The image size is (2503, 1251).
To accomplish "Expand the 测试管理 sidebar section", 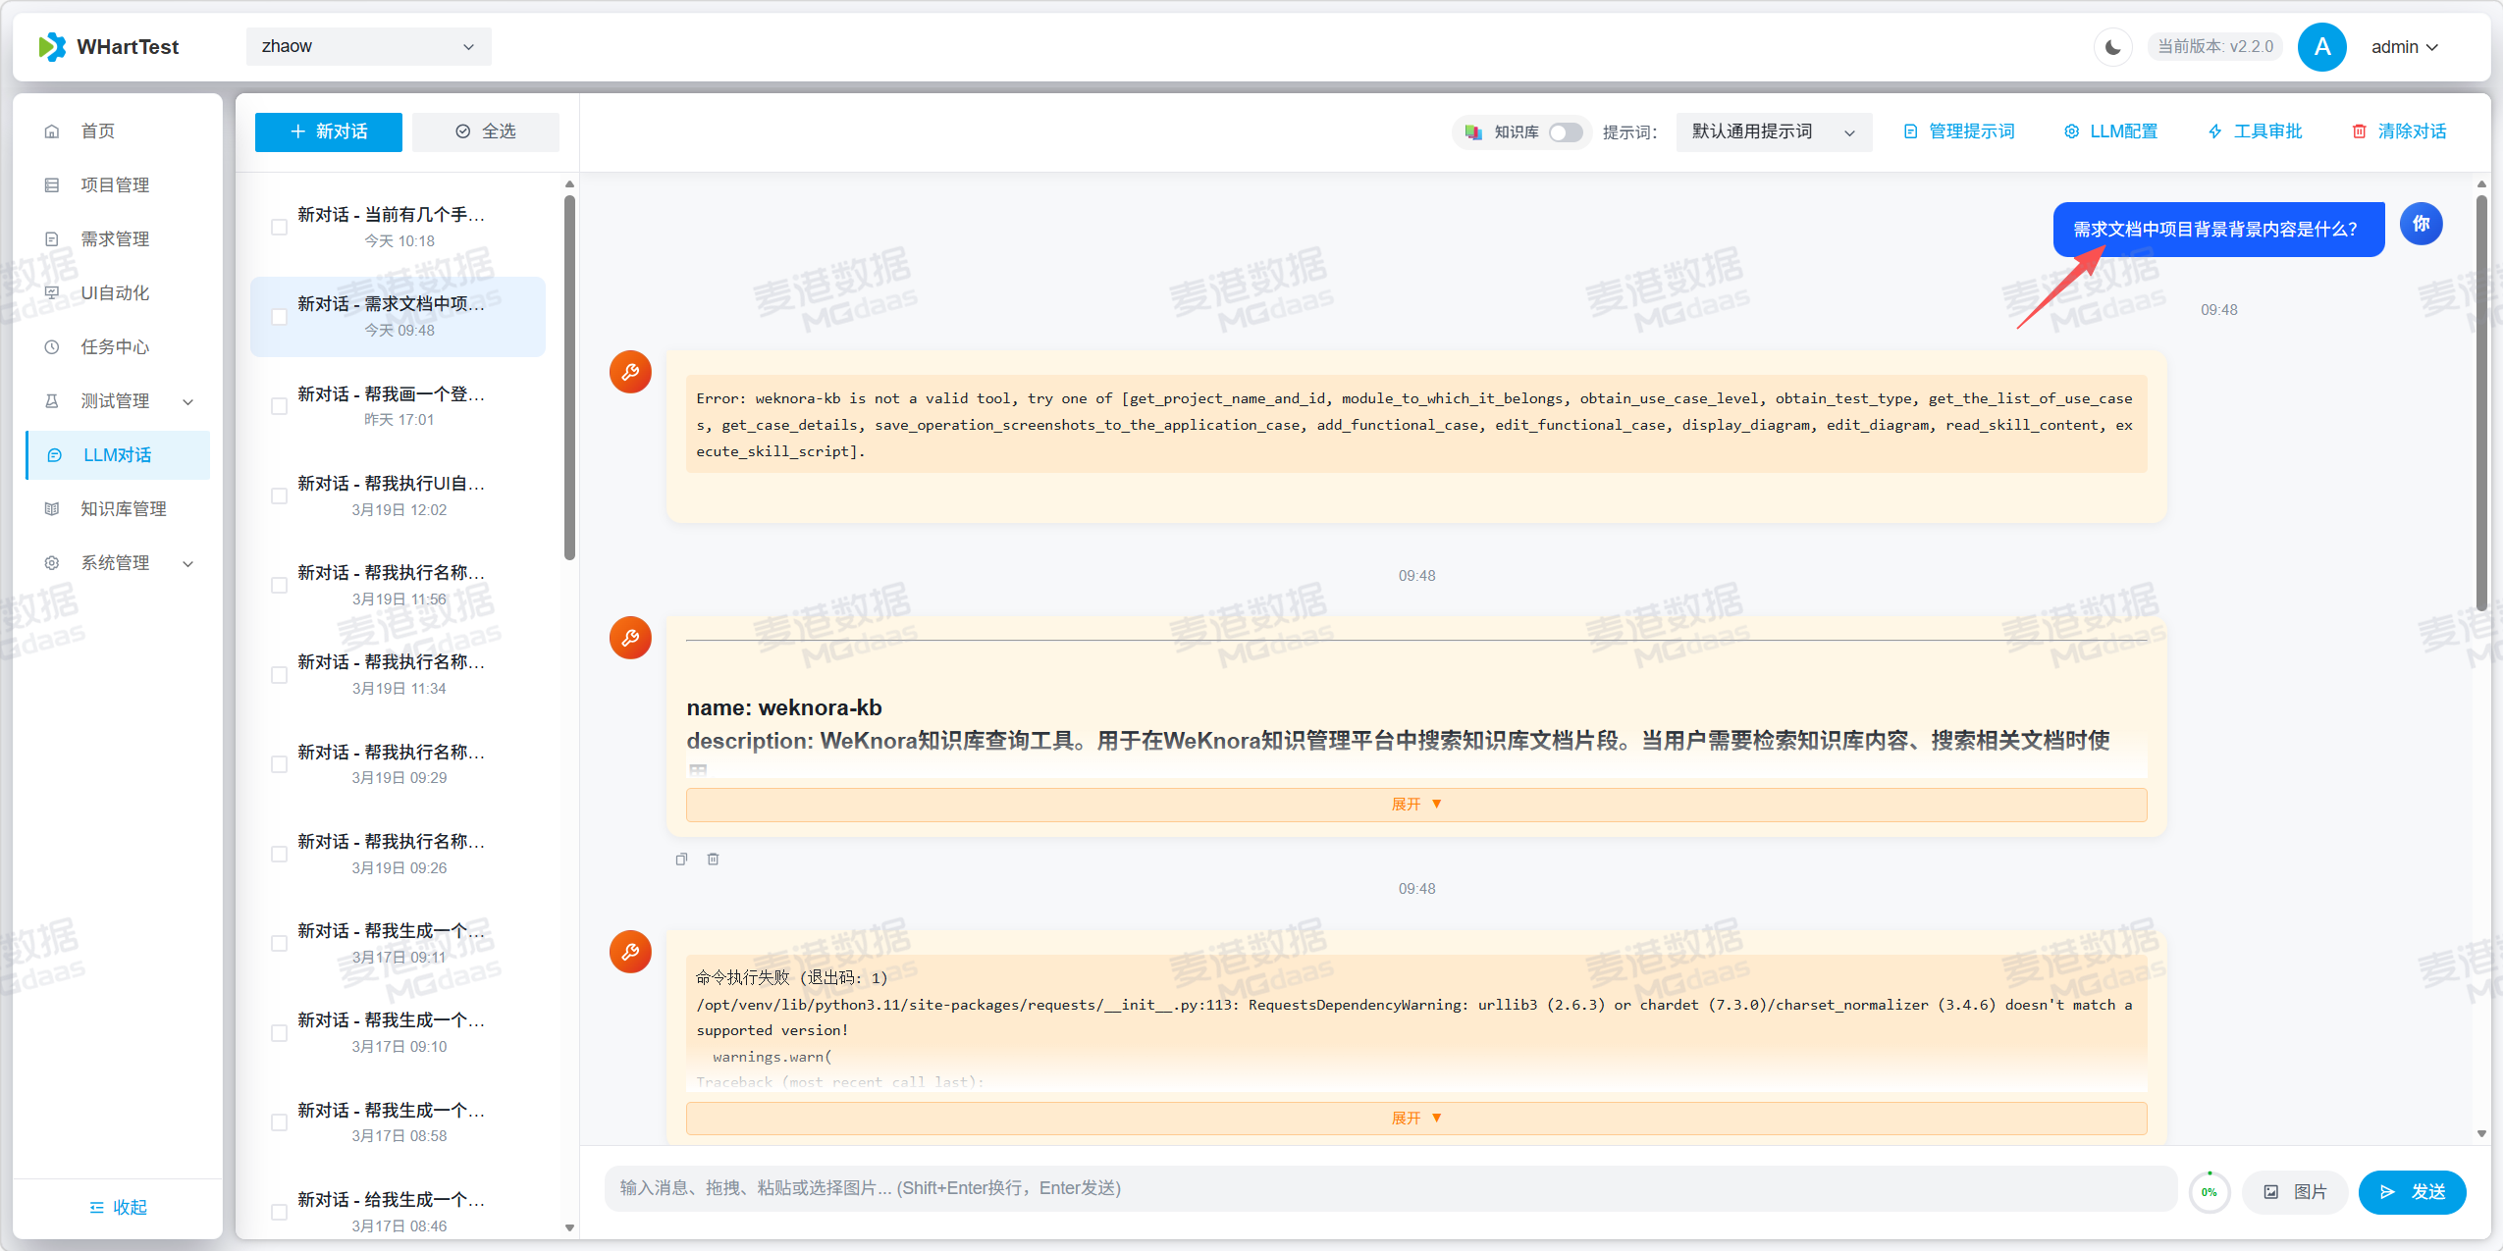I will 116,400.
